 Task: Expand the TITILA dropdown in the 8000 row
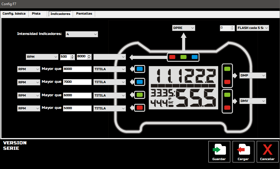coord(110,69)
